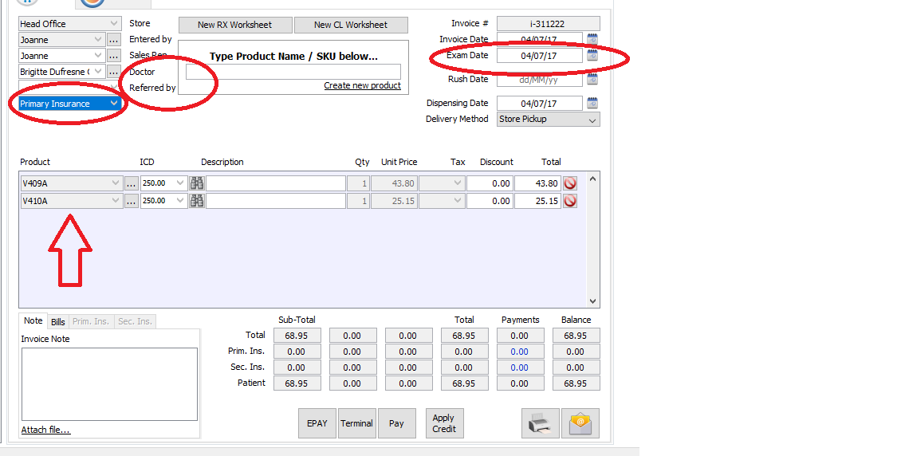The height and width of the screenshot is (456, 897).
Task: Expand the Head Office store dropdown
Action: [x=113, y=24]
